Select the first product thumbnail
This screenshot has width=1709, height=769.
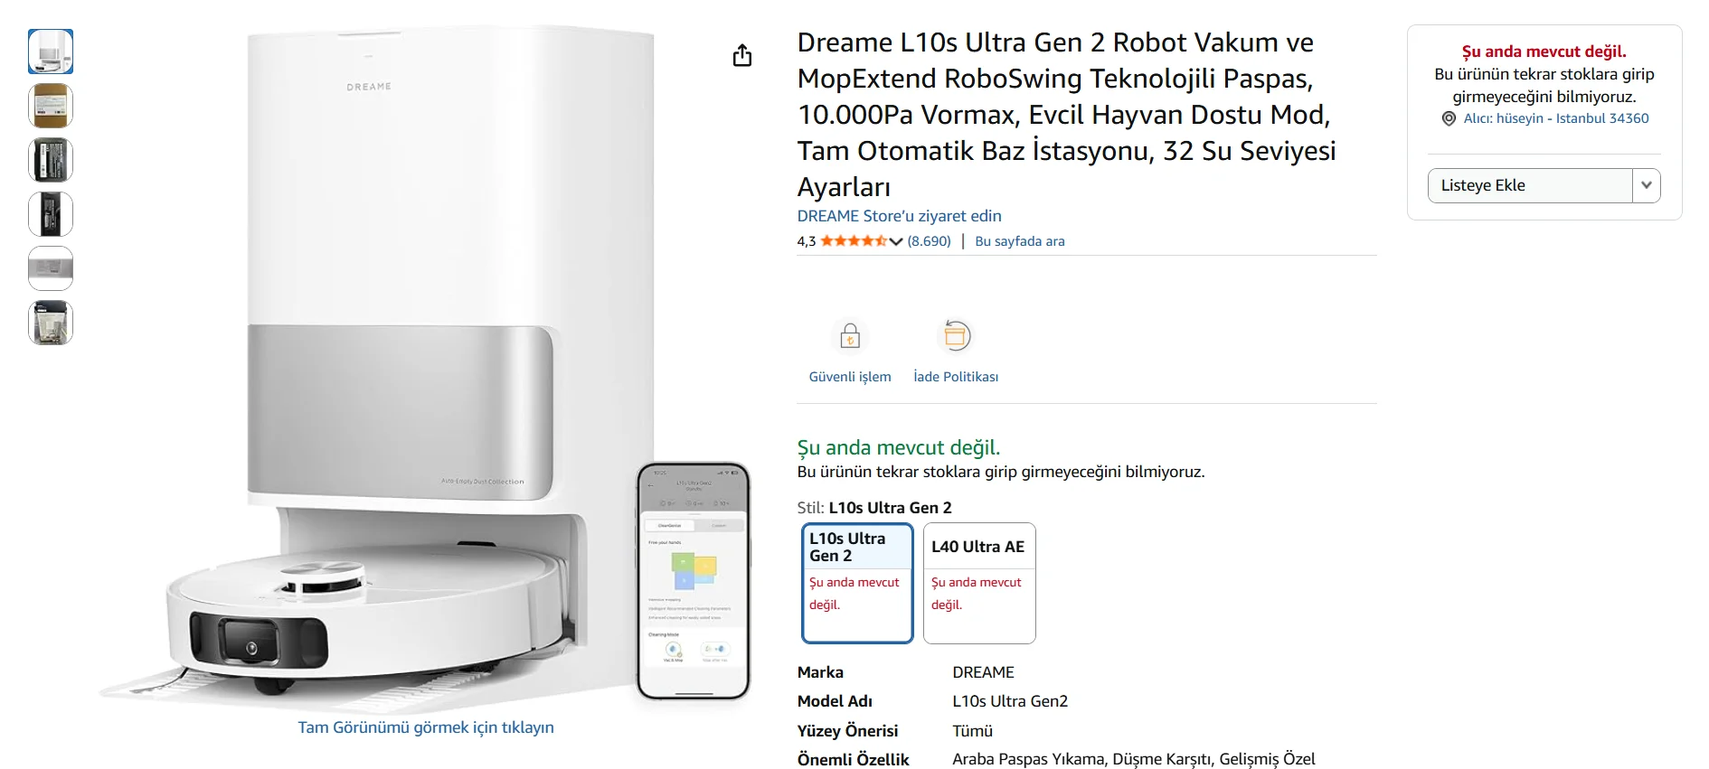click(51, 52)
